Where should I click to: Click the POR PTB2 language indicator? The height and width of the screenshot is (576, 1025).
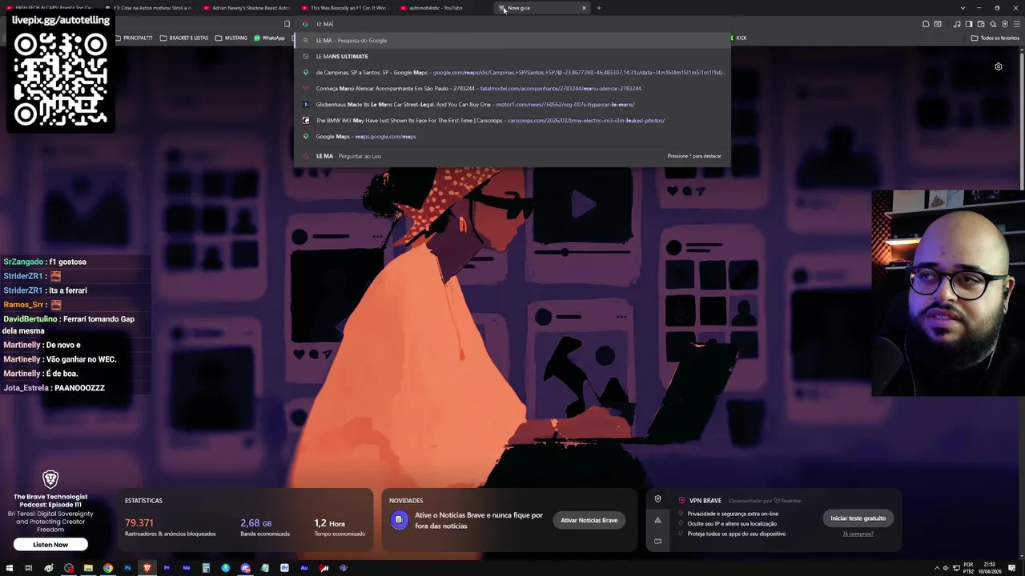point(968,568)
